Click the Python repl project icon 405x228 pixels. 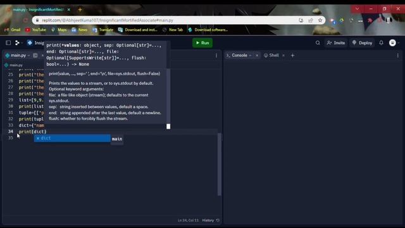[x=30, y=42]
